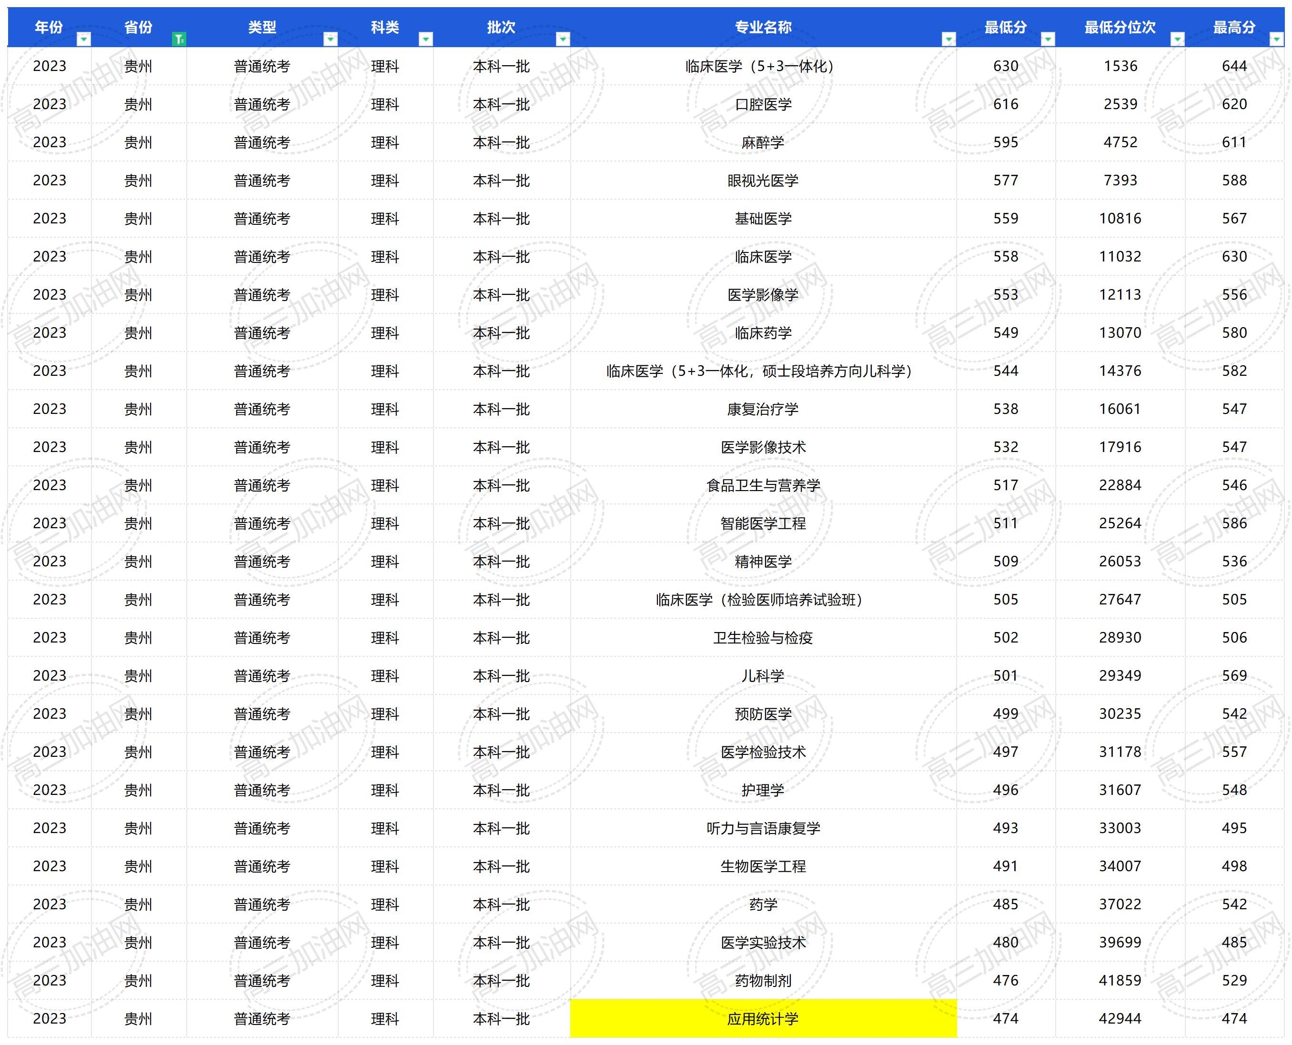Click the lowest score value 630
1292x1045 pixels.
[1006, 66]
